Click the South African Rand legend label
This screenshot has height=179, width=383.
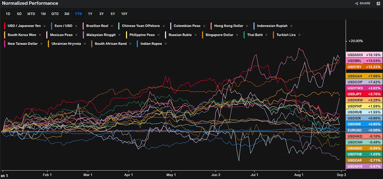tap(111, 44)
